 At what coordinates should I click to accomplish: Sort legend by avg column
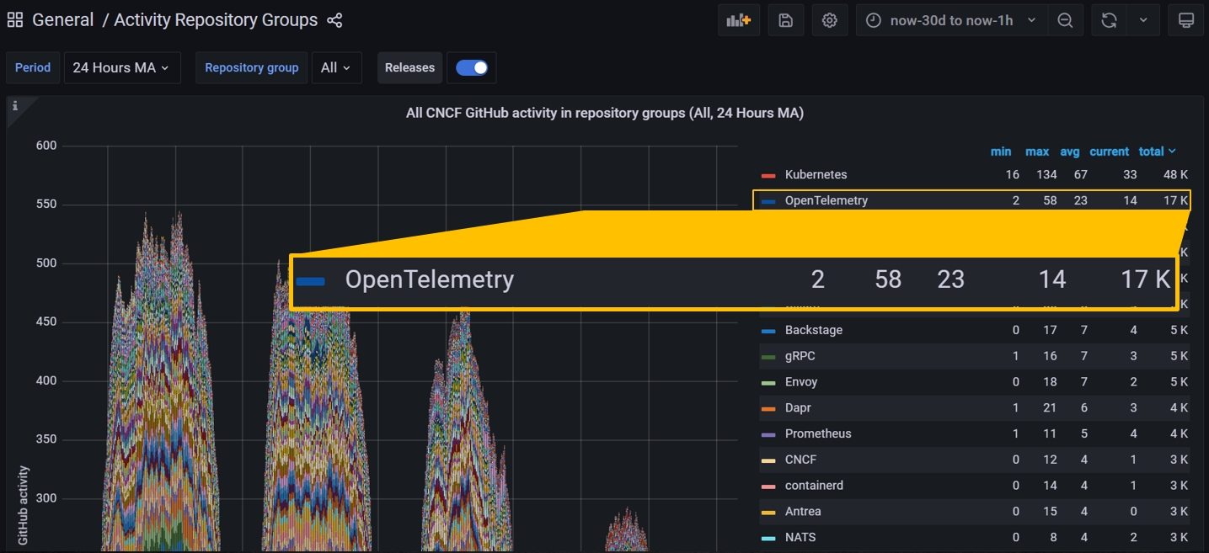click(1070, 152)
